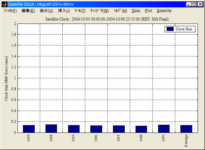205x150 pixels.
Task: Close the Satellite Clock window
Action: coord(200,4)
